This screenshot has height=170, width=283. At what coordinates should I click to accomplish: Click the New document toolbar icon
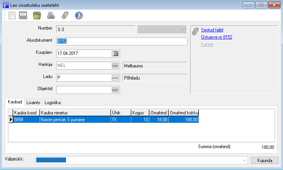click(12, 16)
